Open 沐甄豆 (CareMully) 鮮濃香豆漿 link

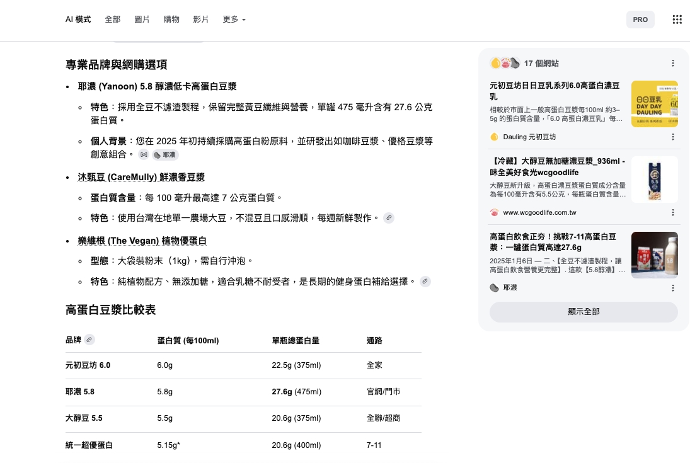(141, 177)
